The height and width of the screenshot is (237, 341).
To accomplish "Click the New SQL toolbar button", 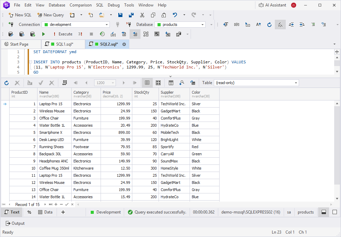I will click(20, 15).
